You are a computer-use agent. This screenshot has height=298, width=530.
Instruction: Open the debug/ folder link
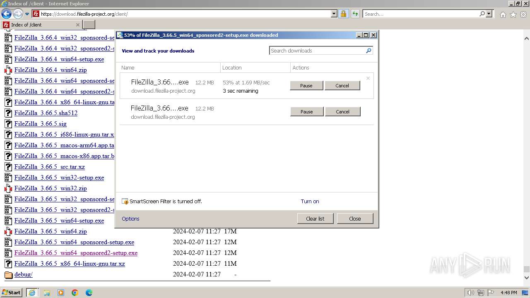pos(24,274)
